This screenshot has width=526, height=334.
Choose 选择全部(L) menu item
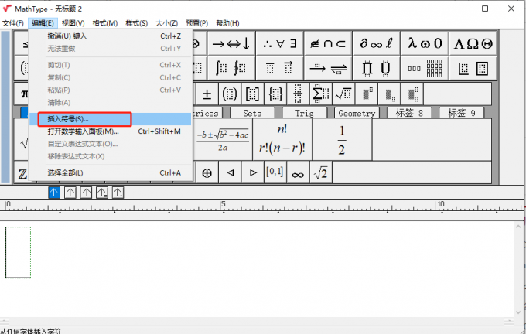[x=110, y=173]
